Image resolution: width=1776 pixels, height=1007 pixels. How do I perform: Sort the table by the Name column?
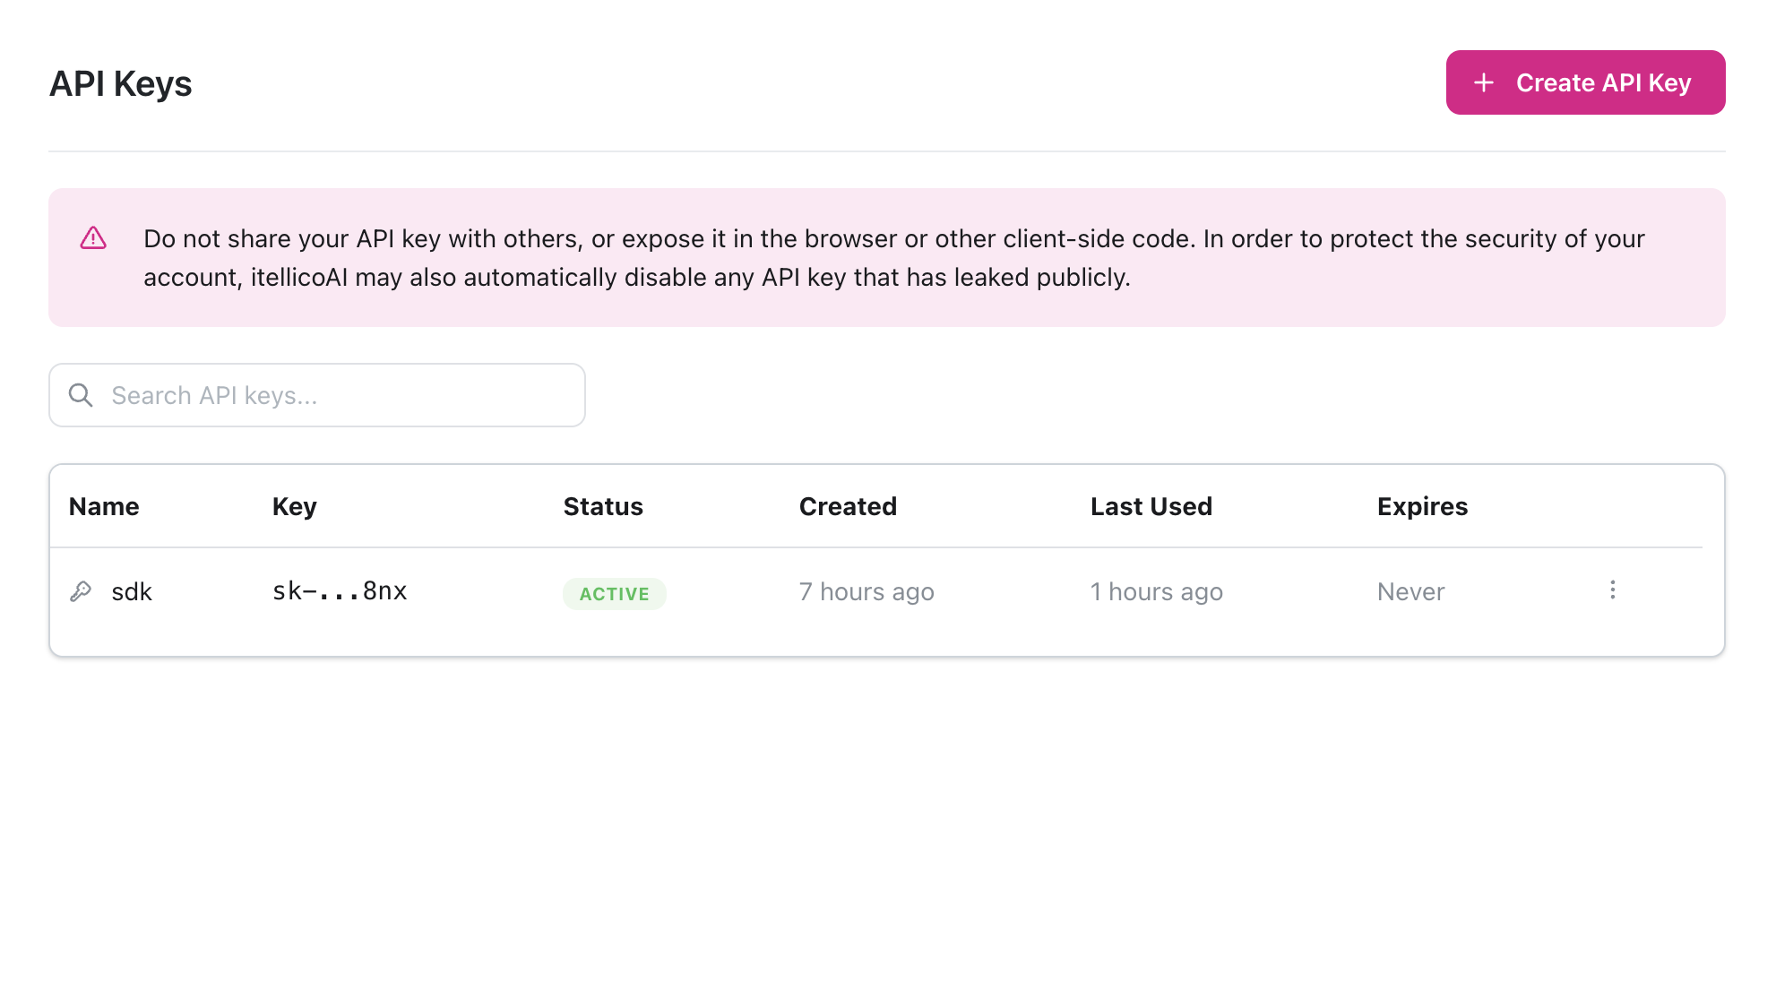103,506
